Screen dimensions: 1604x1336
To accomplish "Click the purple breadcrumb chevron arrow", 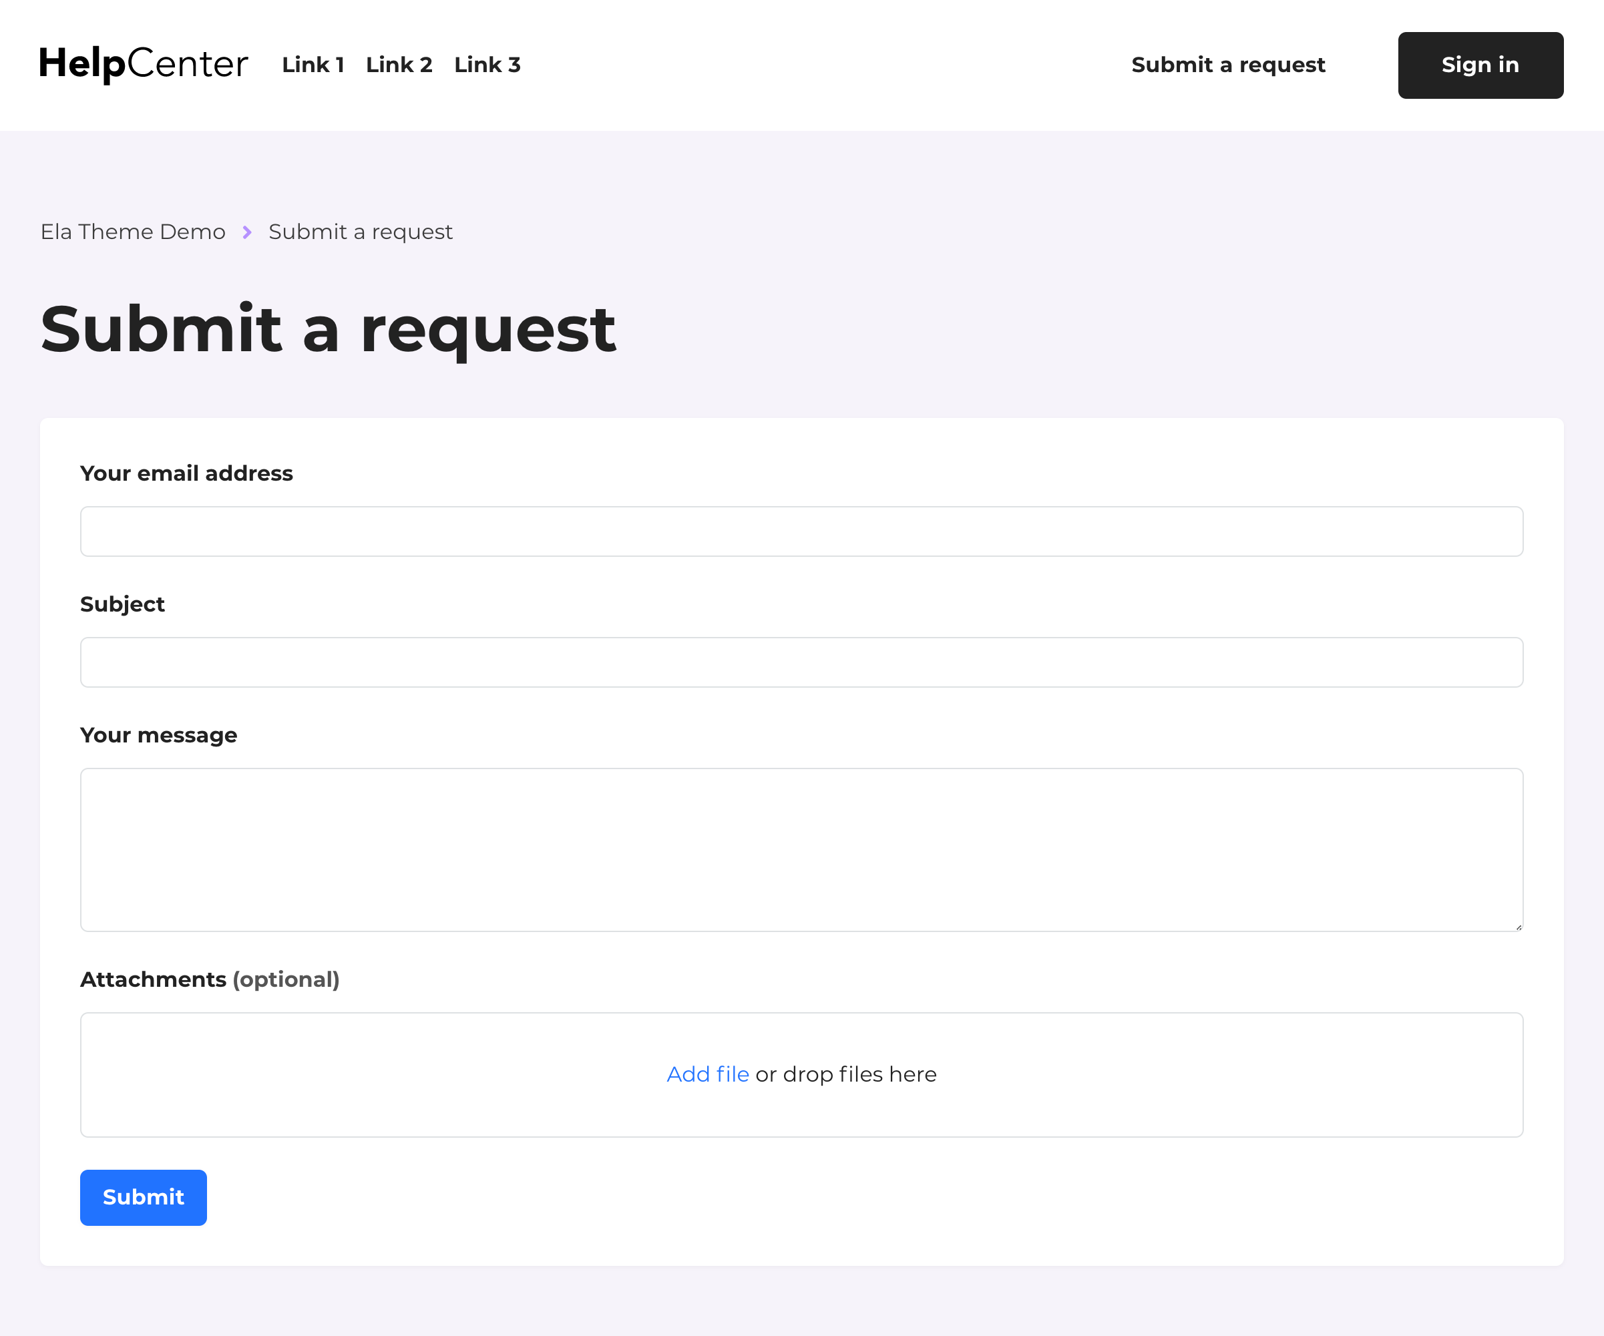I will click(246, 232).
